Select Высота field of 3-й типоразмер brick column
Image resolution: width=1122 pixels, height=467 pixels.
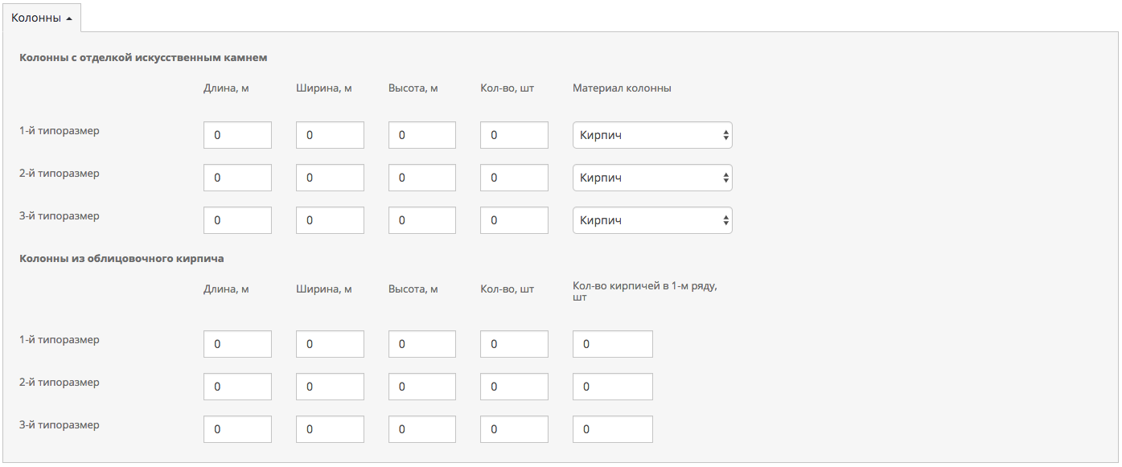pos(421,429)
